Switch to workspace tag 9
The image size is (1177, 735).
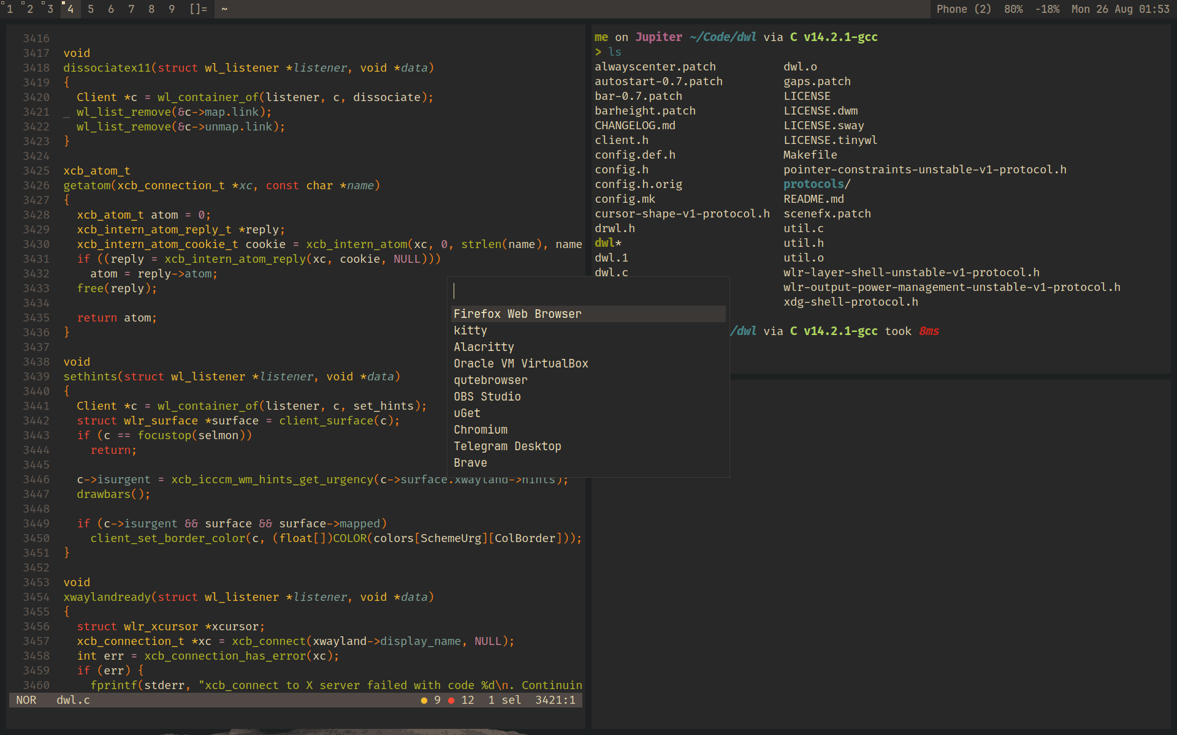(x=172, y=9)
